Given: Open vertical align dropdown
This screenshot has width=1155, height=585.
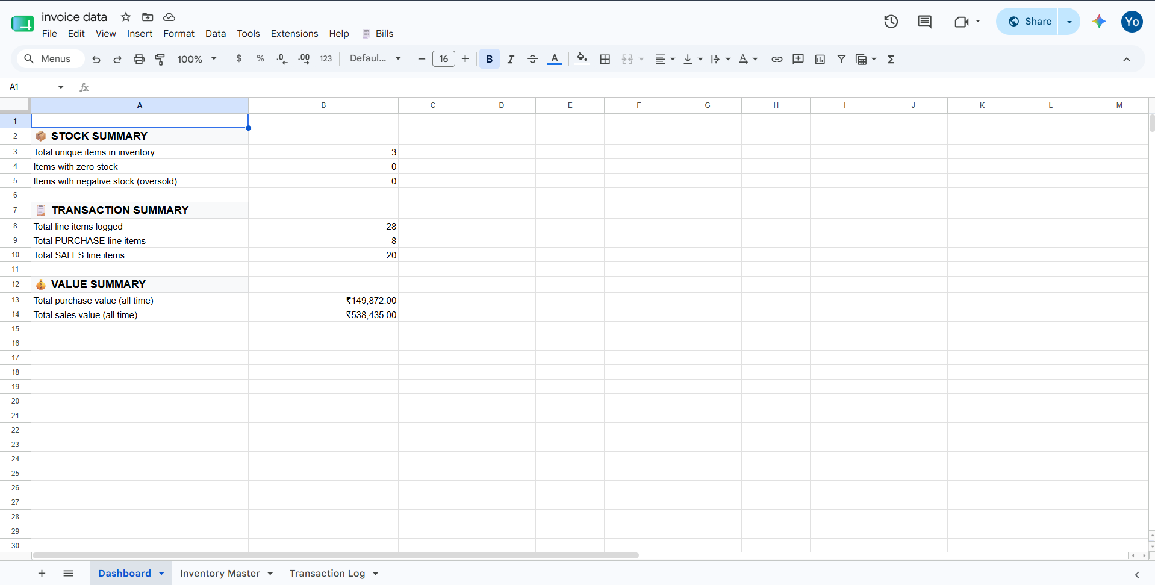Looking at the screenshot, I should tap(693, 59).
